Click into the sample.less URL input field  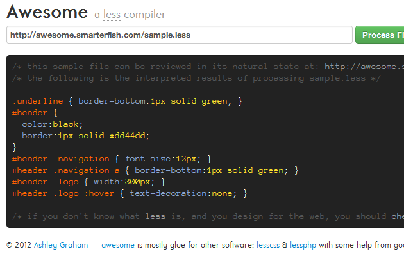click(x=179, y=35)
